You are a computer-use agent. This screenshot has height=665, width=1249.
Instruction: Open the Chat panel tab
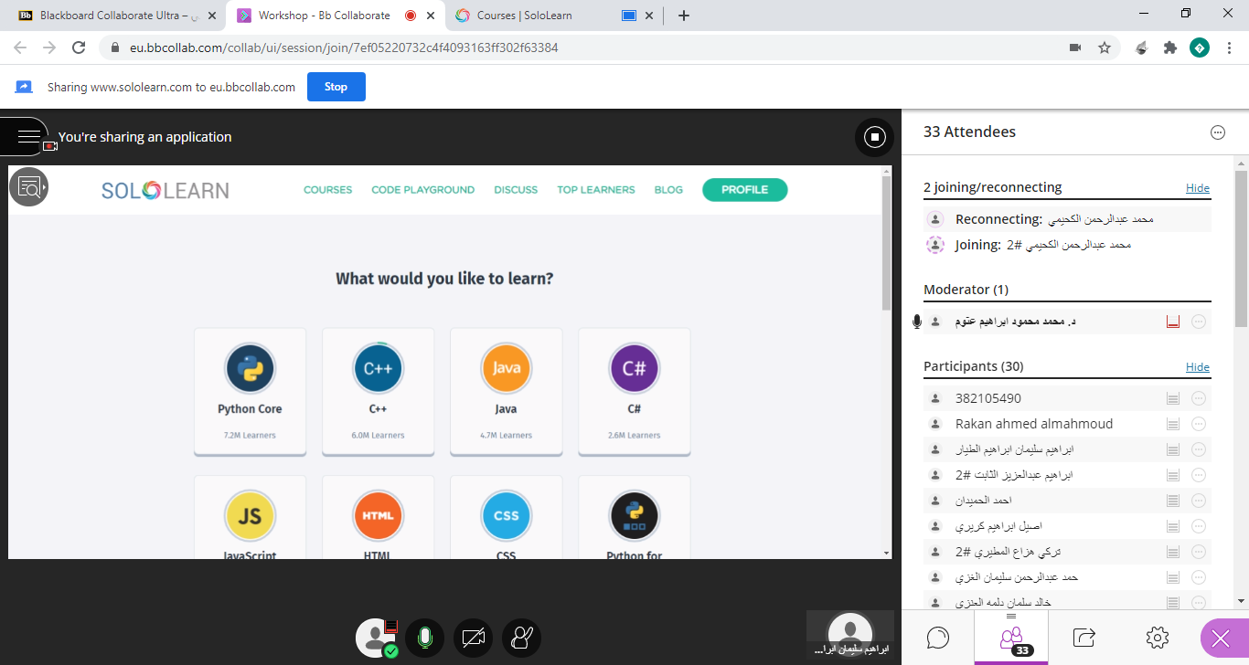point(938,637)
